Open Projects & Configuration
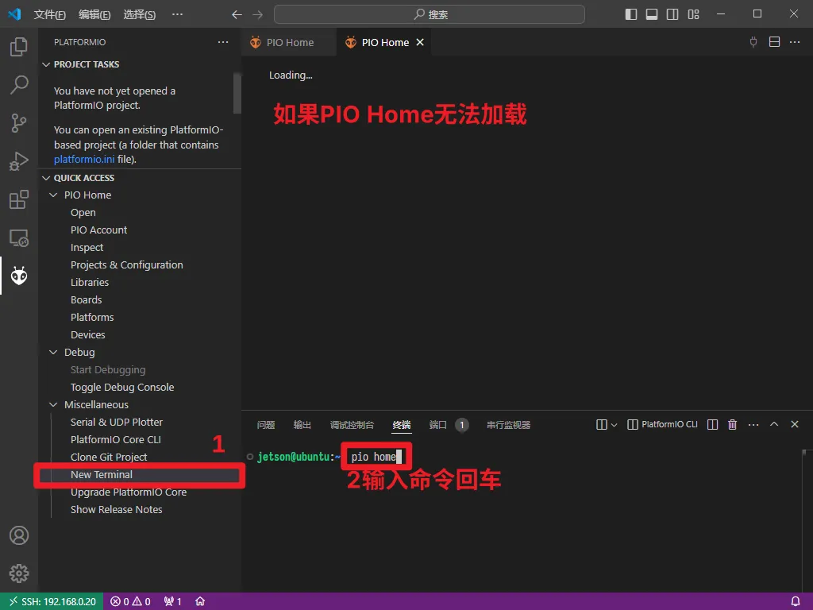This screenshot has width=813, height=610. point(126,265)
